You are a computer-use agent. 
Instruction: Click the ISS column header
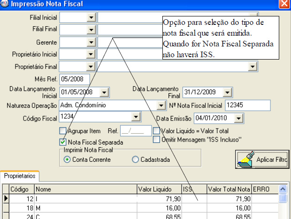(194, 189)
